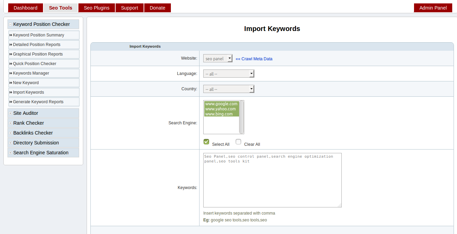Expand the Rank Checker section
457x234 pixels.
click(43, 123)
